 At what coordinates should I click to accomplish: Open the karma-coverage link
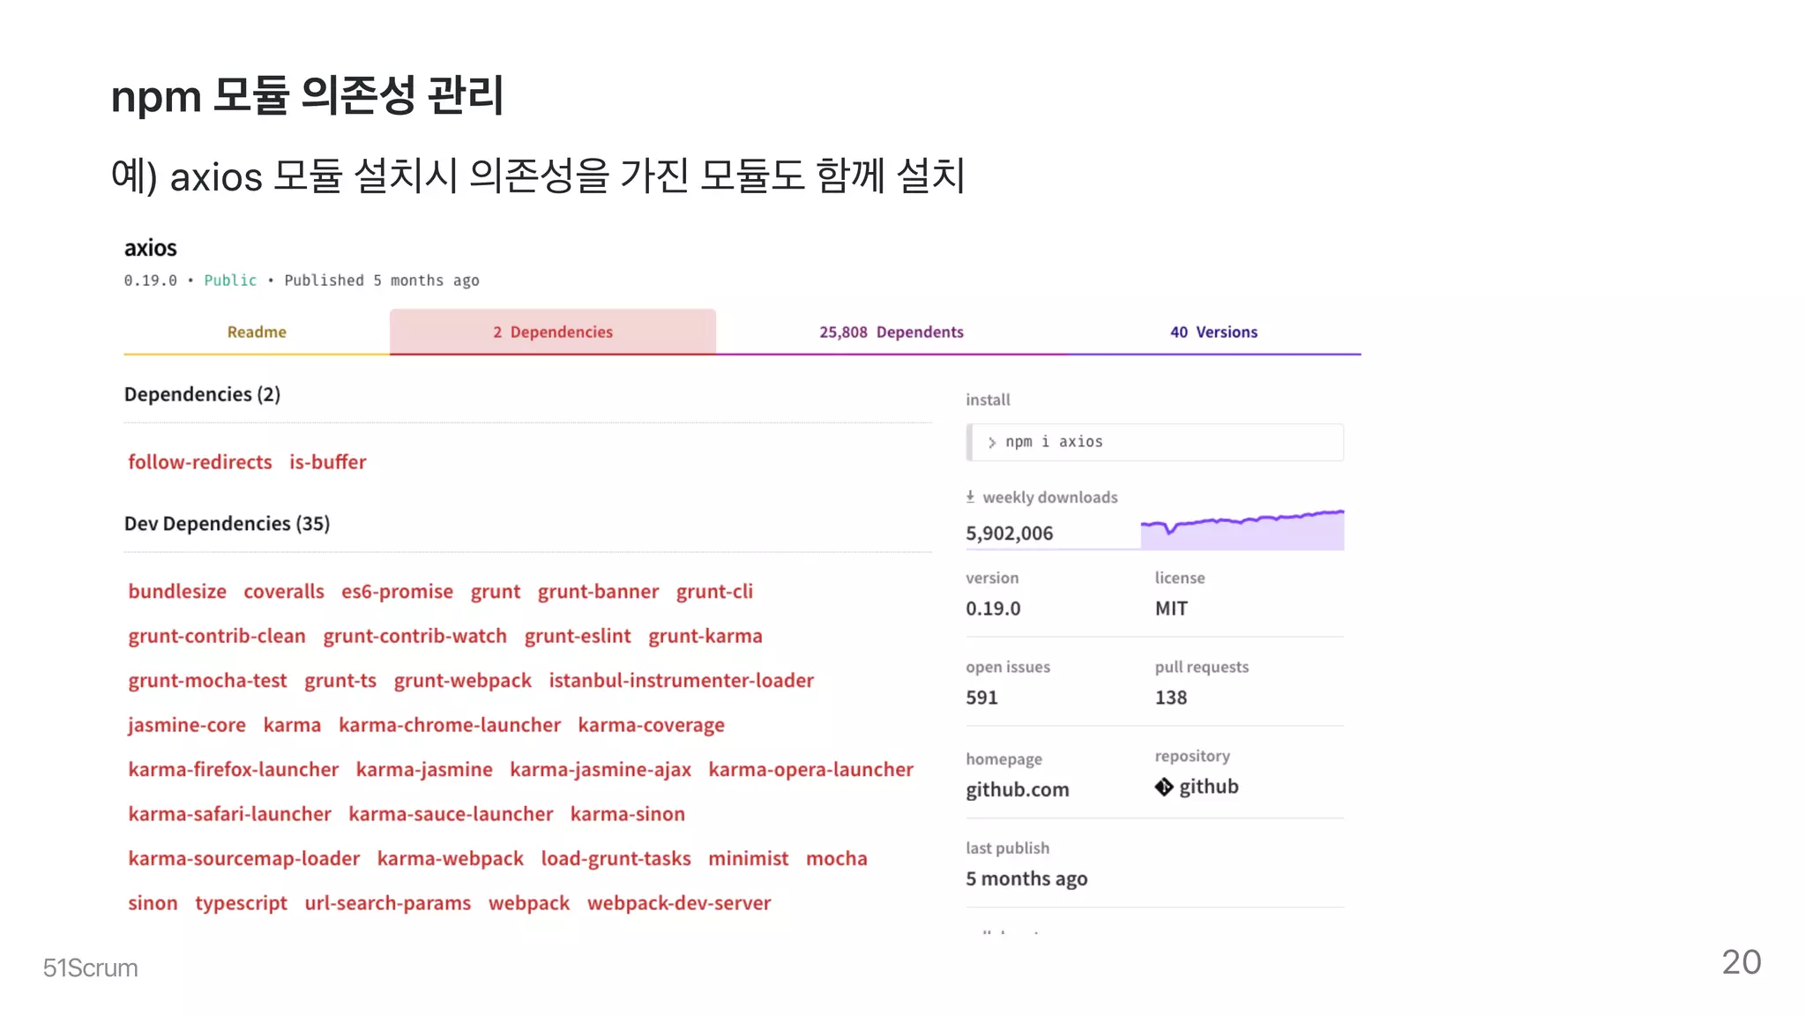[652, 725]
